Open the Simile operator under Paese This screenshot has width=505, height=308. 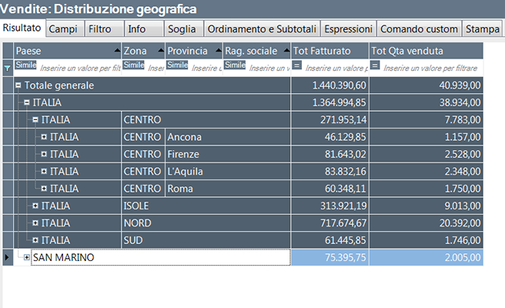(25, 66)
